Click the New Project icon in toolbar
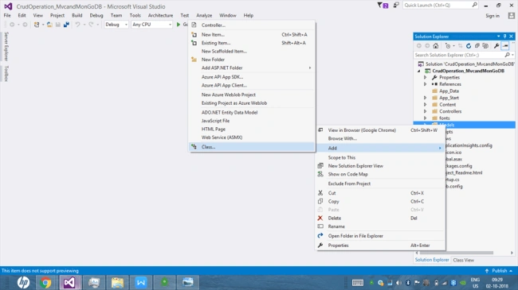The image size is (518, 290). [37, 25]
